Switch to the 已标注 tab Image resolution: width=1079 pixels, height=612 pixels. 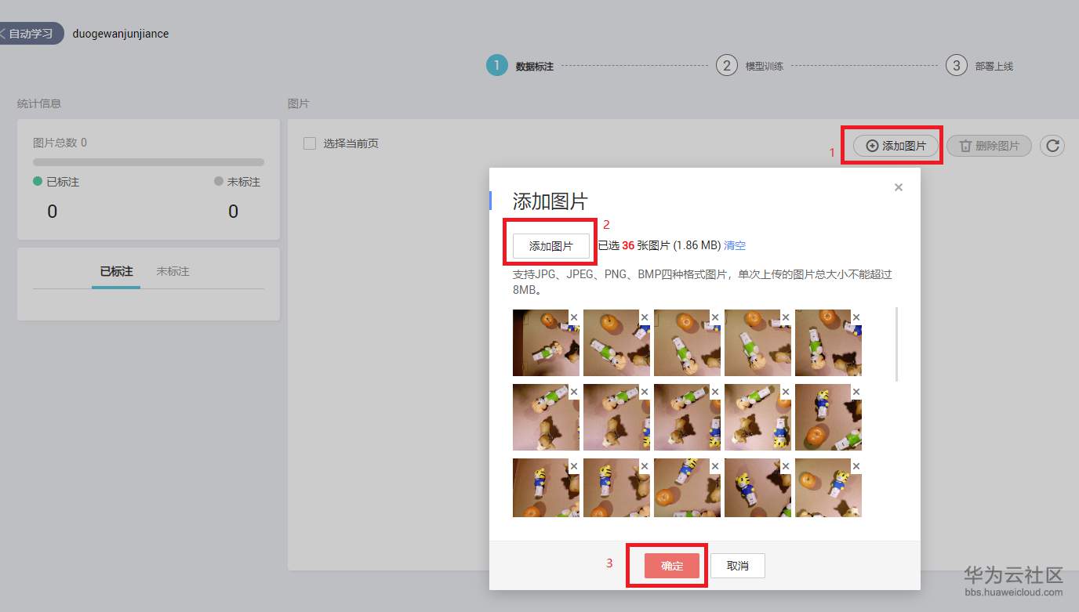coord(116,271)
